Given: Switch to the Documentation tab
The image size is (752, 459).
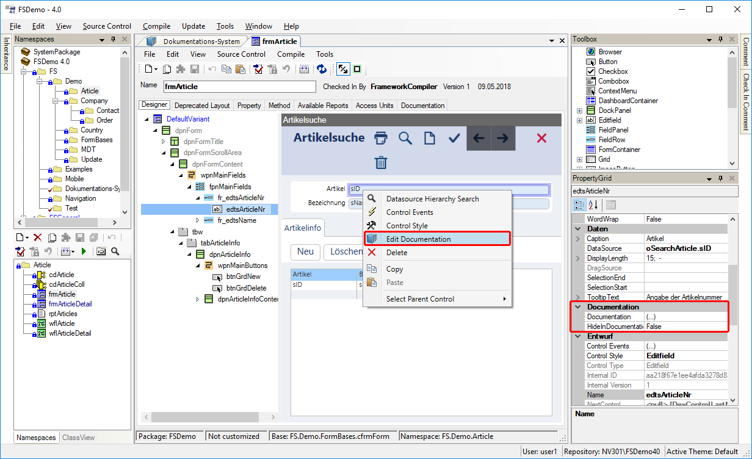Looking at the screenshot, I should click(423, 106).
